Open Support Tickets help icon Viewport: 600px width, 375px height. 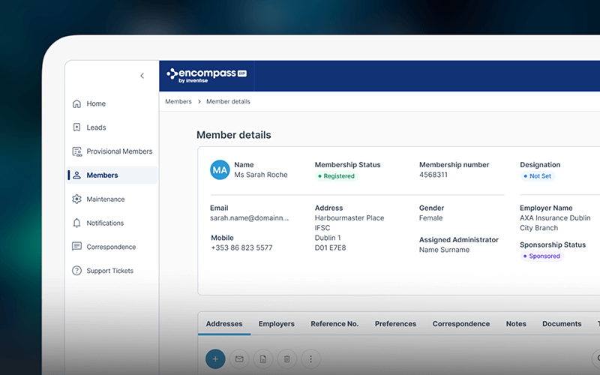coord(76,271)
